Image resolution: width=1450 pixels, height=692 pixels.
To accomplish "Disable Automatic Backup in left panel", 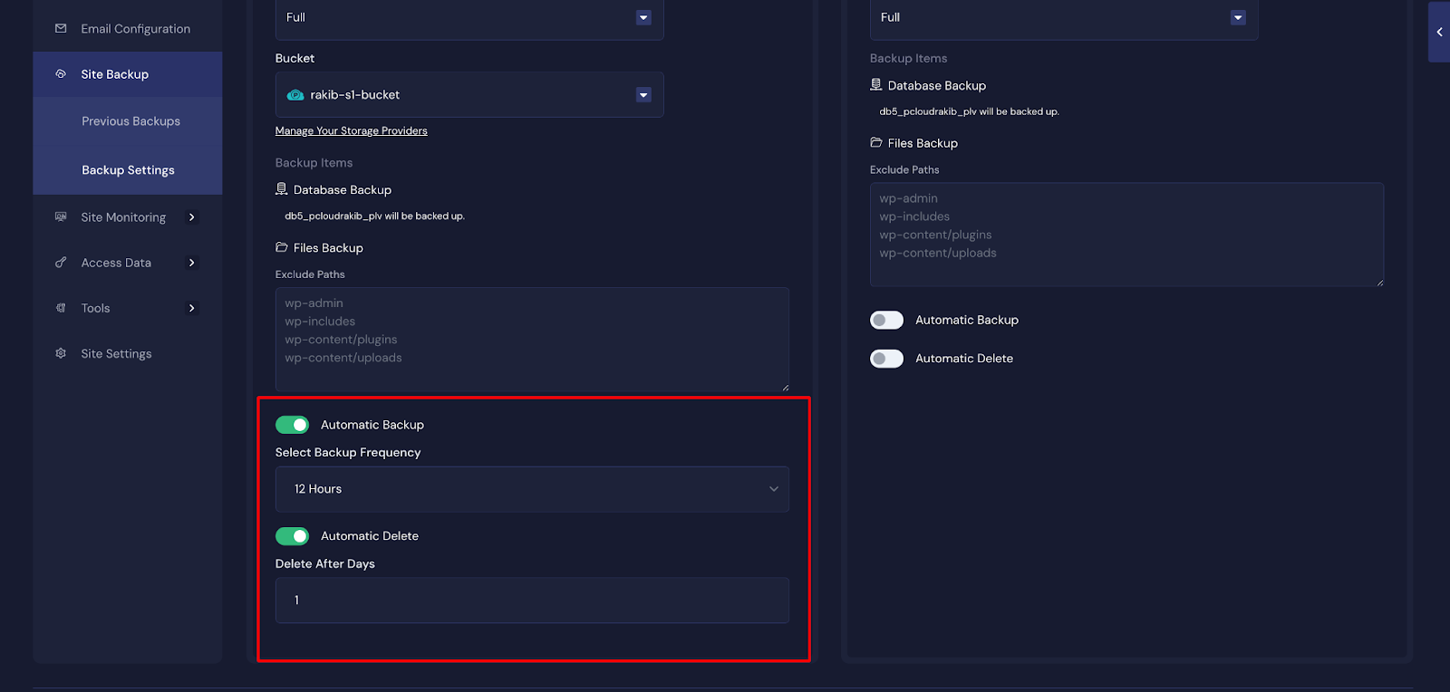I will pos(292,425).
